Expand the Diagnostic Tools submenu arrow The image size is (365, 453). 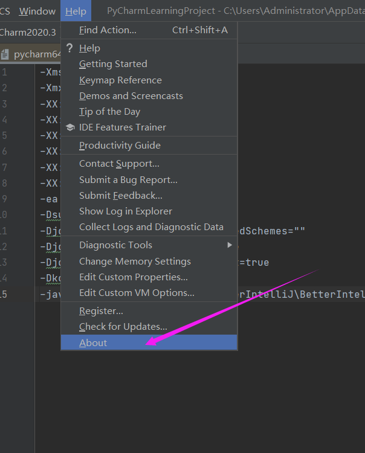[230, 245]
